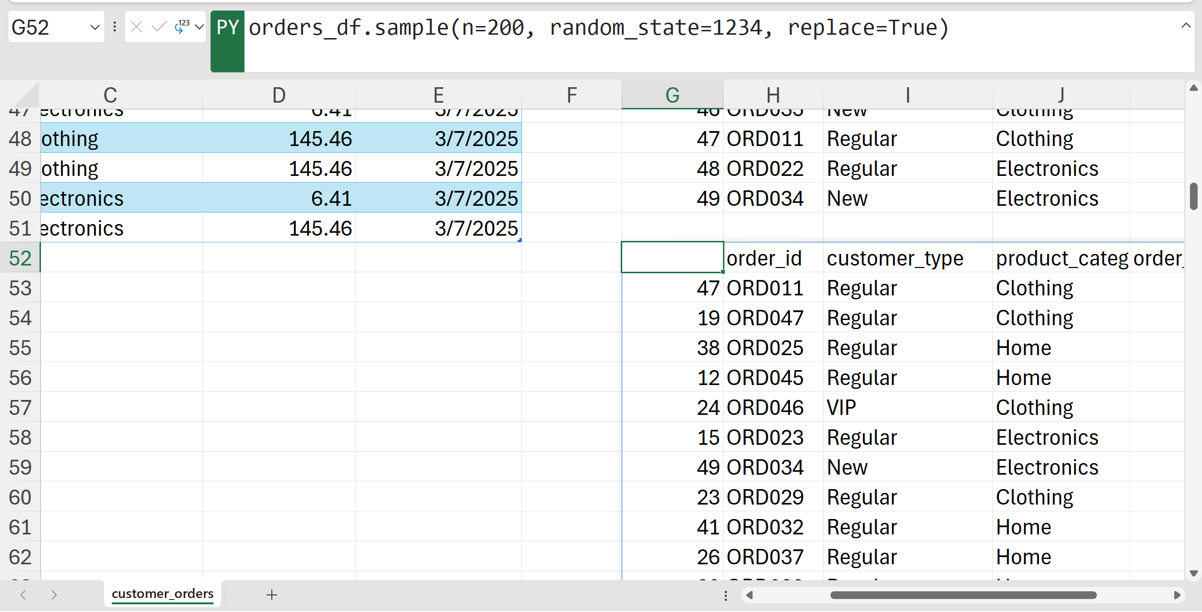
Task: Click the sheet tab bar options dots
Action: [725, 596]
